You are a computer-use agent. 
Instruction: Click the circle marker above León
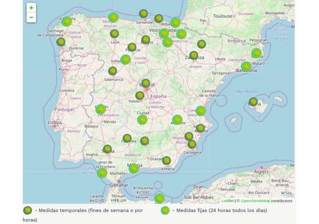(x=114, y=34)
